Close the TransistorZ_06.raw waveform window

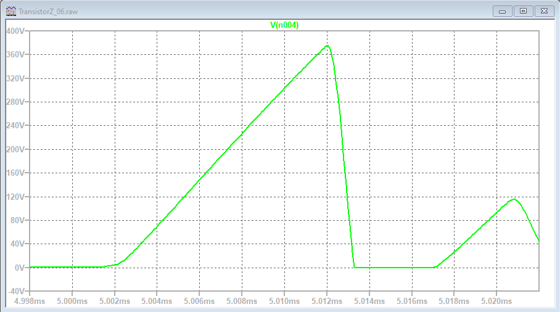tap(544, 11)
